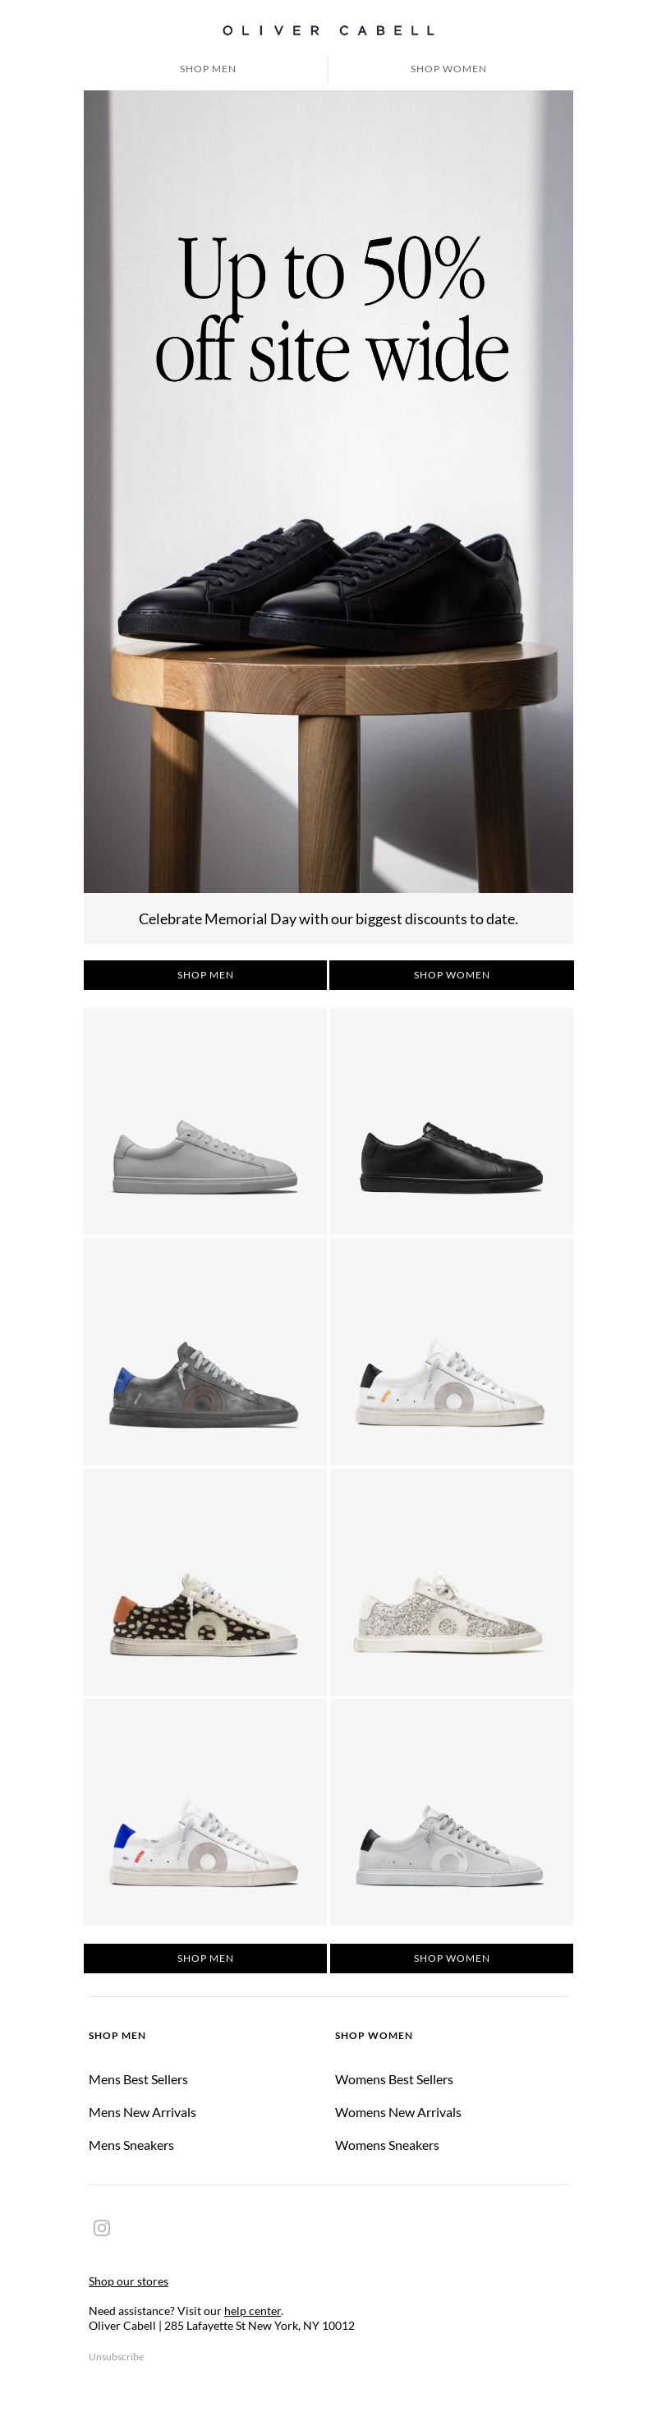Open the dark grey sneaker with blue heel
This screenshot has height=2435, width=657.
[x=205, y=1351]
